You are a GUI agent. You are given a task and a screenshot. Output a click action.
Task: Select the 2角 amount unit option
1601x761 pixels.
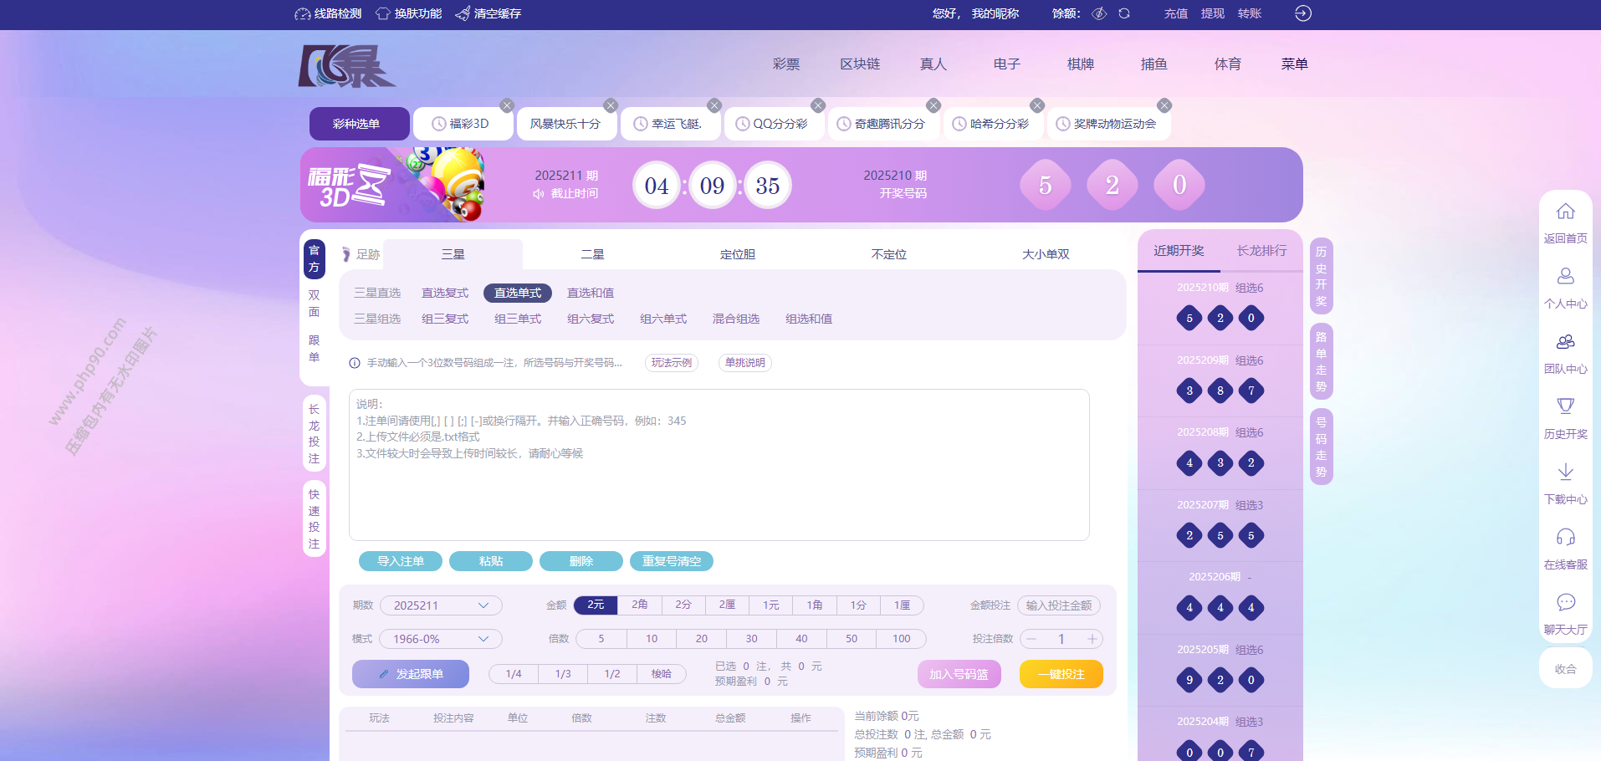[x=640, y=605]
